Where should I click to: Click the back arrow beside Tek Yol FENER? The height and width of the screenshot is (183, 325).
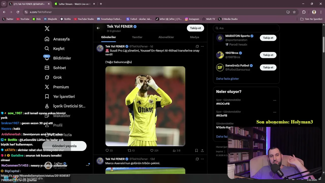click(98, 28)
